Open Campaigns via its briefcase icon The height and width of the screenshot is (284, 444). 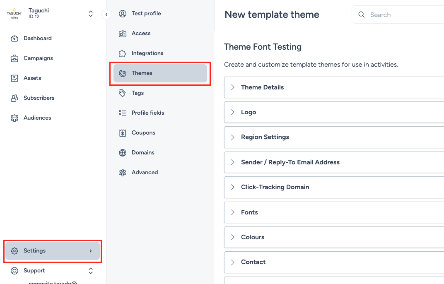(14, 58)
